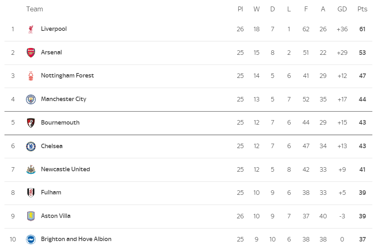Screen dimensions: 376x250
Task: Select the Newcastle United team name
Action: coord(65,169)
